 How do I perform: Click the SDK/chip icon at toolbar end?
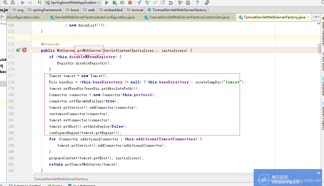click(x=207, y=3)
